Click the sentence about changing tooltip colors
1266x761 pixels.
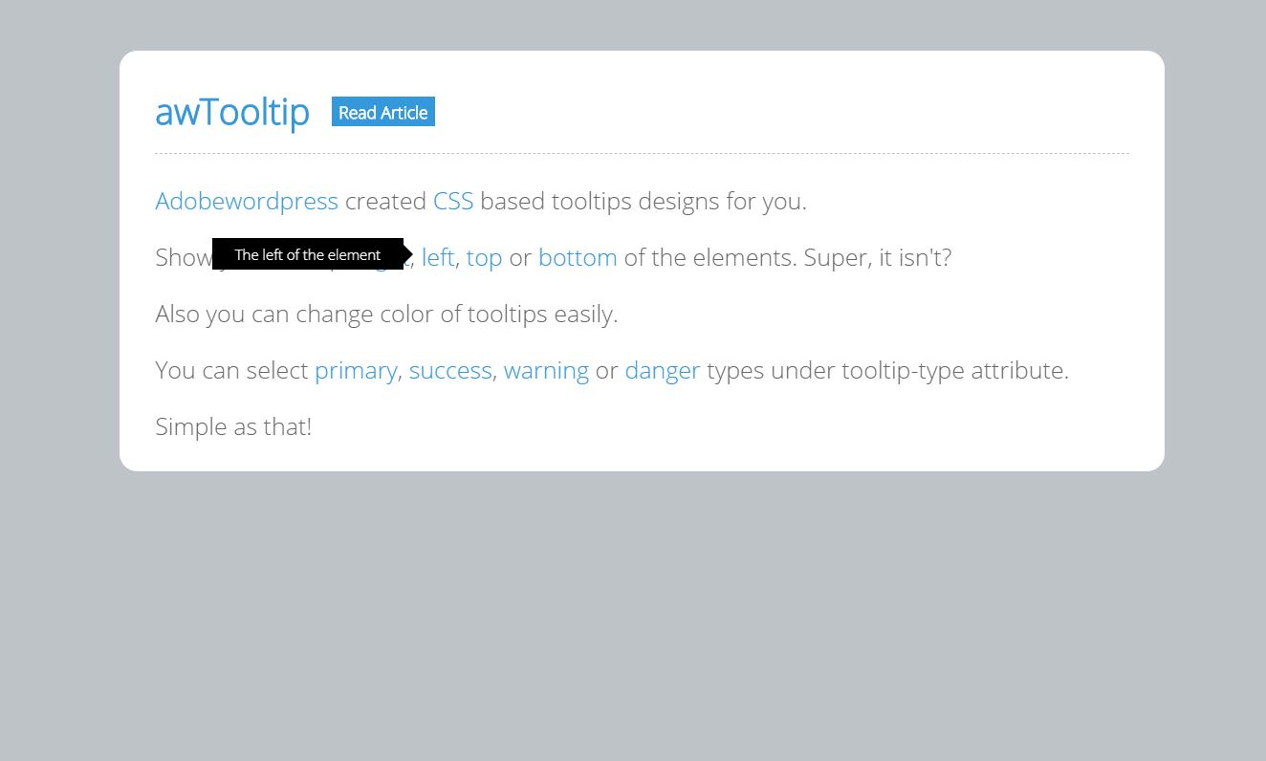[386, 314]
